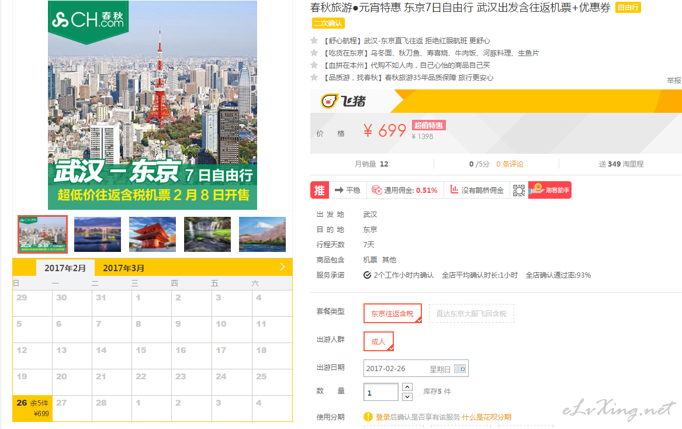Image resolution: width=682 pixels, height=429 pixels.
Task: Switch calendar to the 2017年2月 tab
Action: pyautogui.click(x=65, y=268)
